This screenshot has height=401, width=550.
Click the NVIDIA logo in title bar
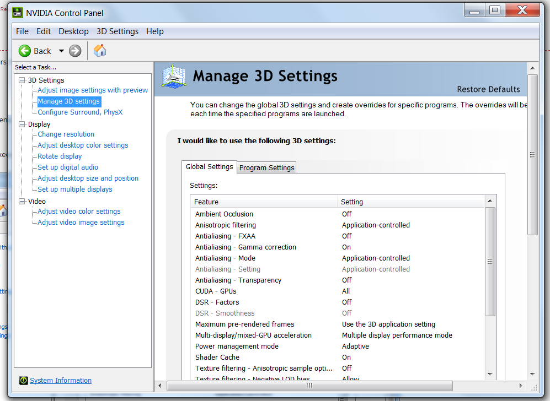pyautogui.click(x=18, y=13)
